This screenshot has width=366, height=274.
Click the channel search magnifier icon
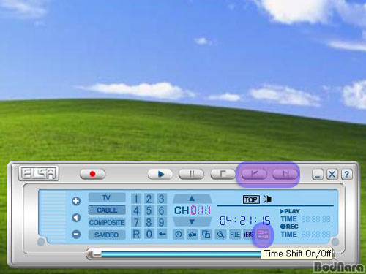coord(220,235)
